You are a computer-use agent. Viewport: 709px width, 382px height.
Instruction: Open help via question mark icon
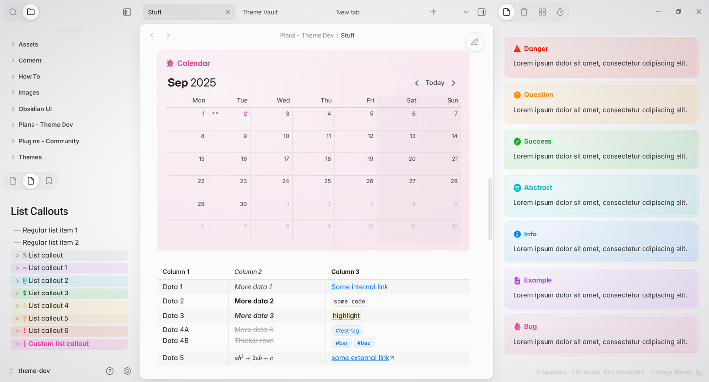[x=110, y=371]
